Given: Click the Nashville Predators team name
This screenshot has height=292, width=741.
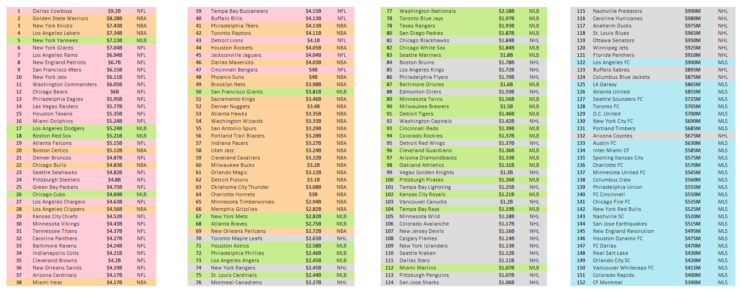Looking at the screenshot, I should [x=617, y=11].
